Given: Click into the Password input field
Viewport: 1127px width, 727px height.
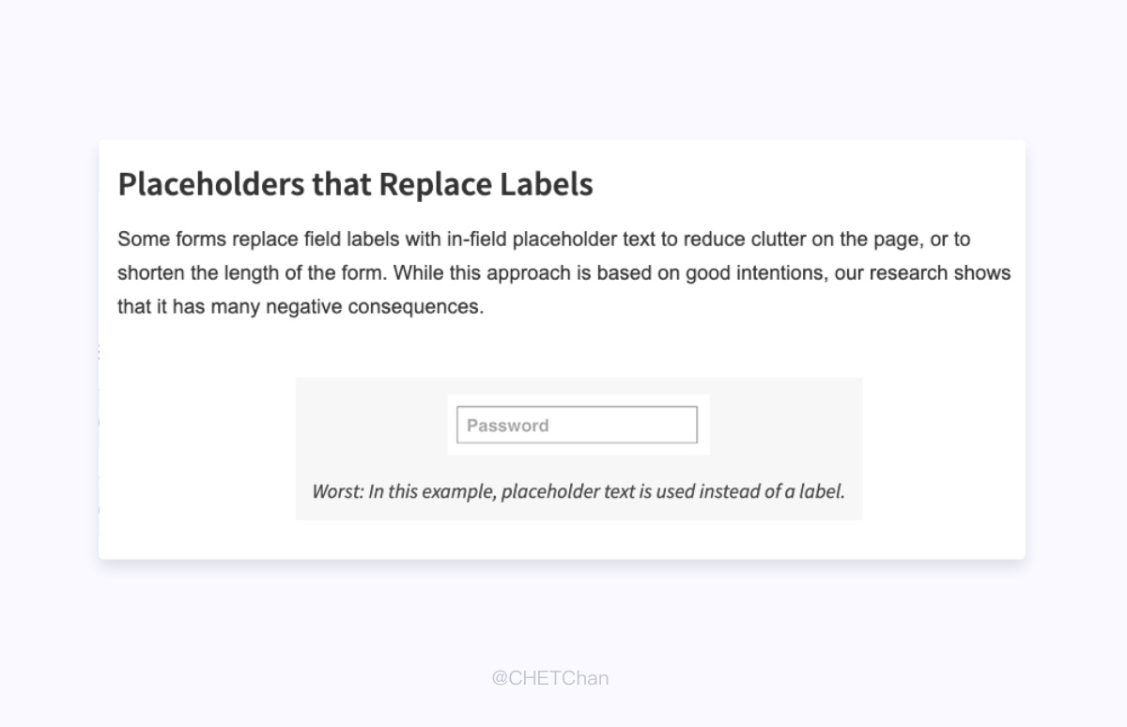Looking at the screenshot, I should click(577, 425).
